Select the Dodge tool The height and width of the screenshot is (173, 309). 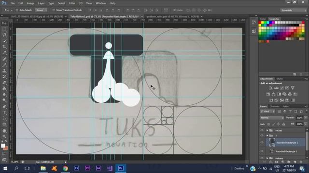[4, 100]
